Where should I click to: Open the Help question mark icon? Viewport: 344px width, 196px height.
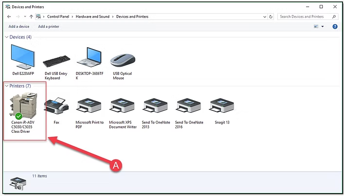point(335,26)
